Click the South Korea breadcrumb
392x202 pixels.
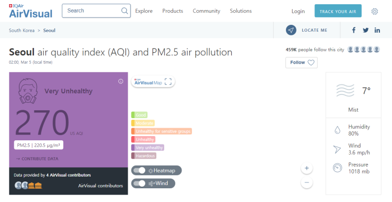22,30
